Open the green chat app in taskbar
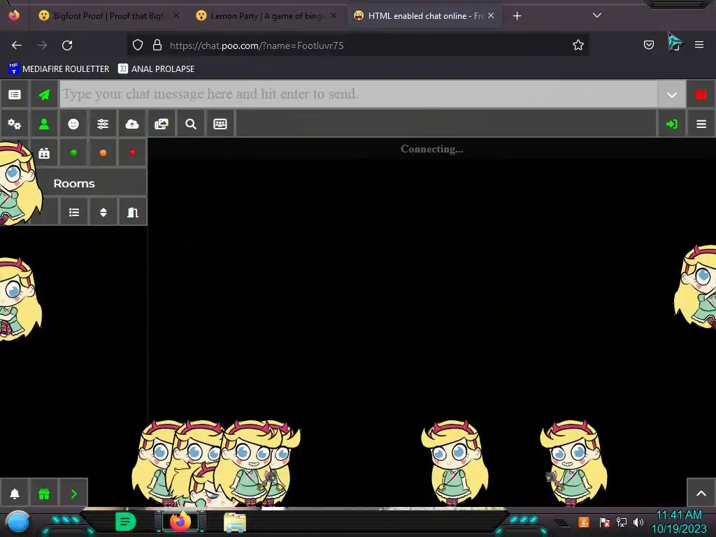Screen dimensions: 716x537 [x=126, y=522]
